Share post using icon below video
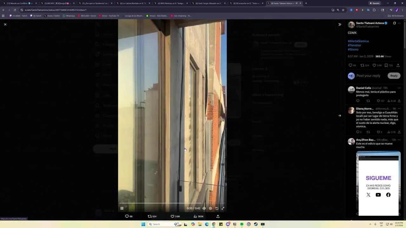406x228 pixels. coord(218,216)
